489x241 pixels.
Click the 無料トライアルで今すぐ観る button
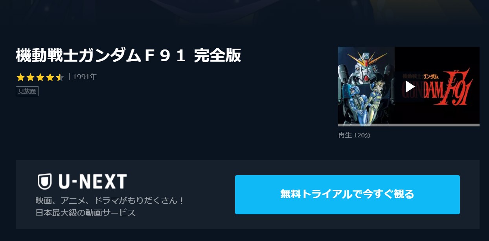(347, 195)
